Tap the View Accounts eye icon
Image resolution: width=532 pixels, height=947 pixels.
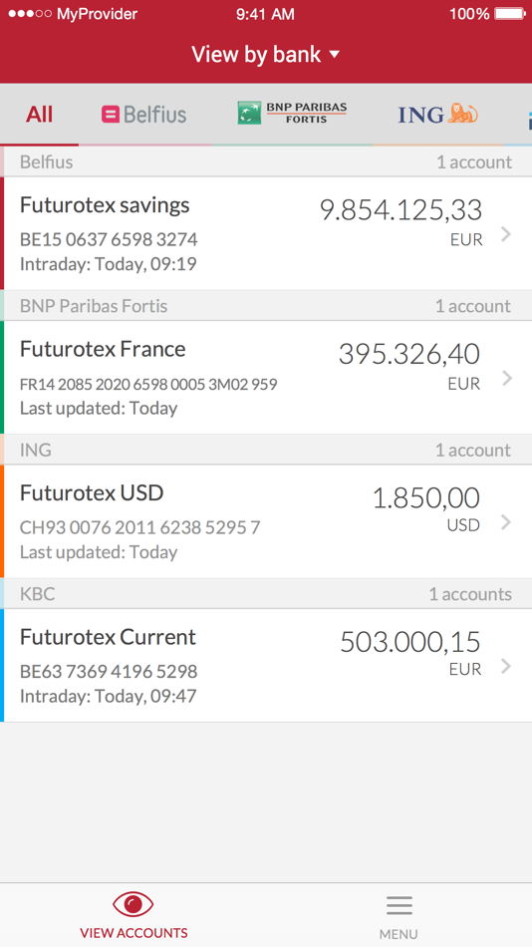133,904
